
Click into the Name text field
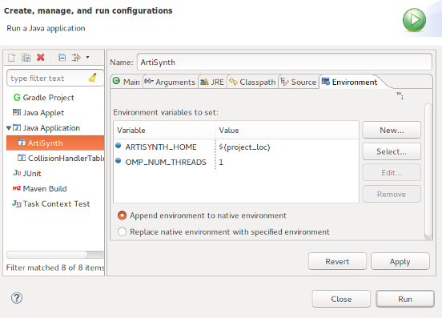[284, 62]
